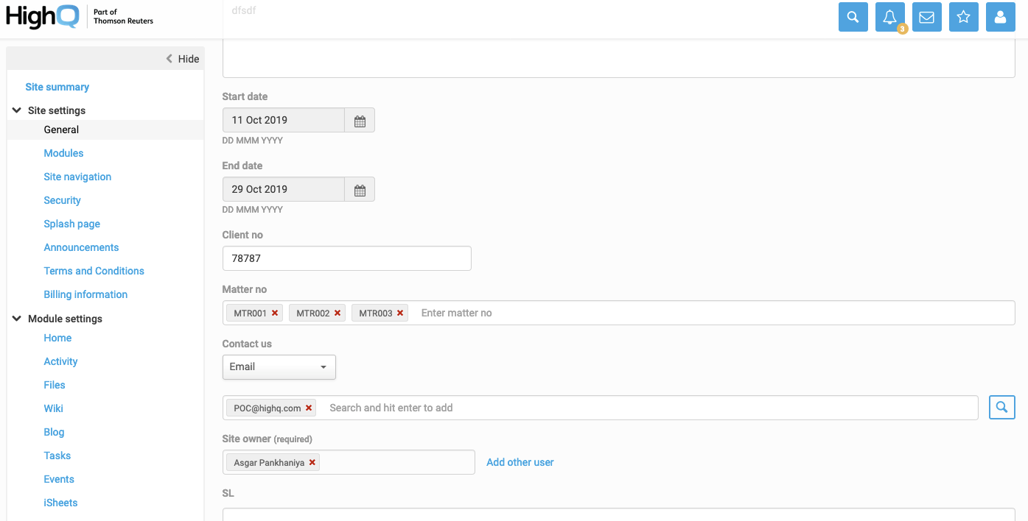Click into the Client no field

(x=346, y=258)
